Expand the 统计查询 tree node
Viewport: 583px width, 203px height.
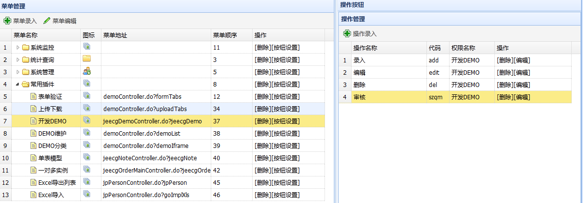click(18, 60)
